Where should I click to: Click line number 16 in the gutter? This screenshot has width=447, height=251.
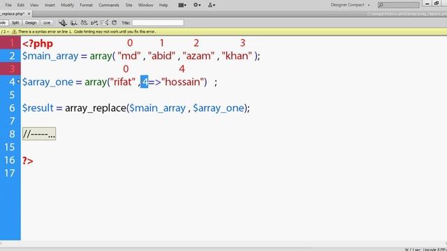[x=9, y=160]
